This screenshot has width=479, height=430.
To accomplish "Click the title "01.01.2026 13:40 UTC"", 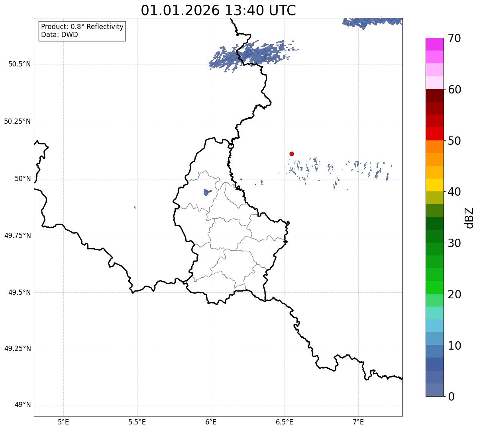I will [218, 10].
